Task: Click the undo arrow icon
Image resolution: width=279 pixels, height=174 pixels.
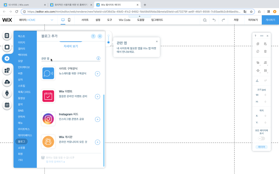Action: pos(214,20)
